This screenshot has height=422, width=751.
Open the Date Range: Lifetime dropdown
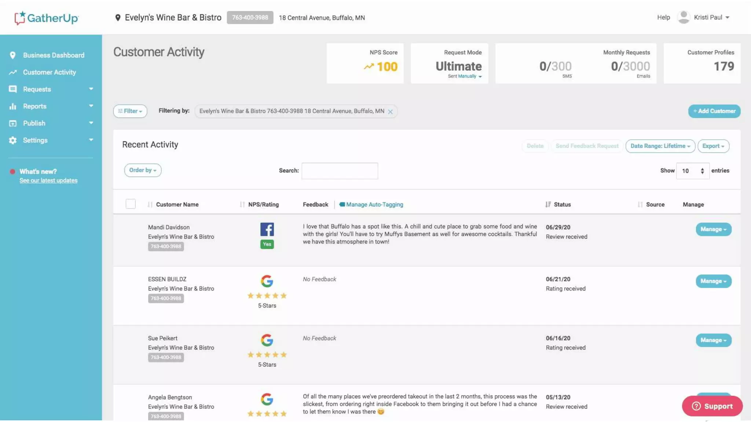click(x=660, y=146)
